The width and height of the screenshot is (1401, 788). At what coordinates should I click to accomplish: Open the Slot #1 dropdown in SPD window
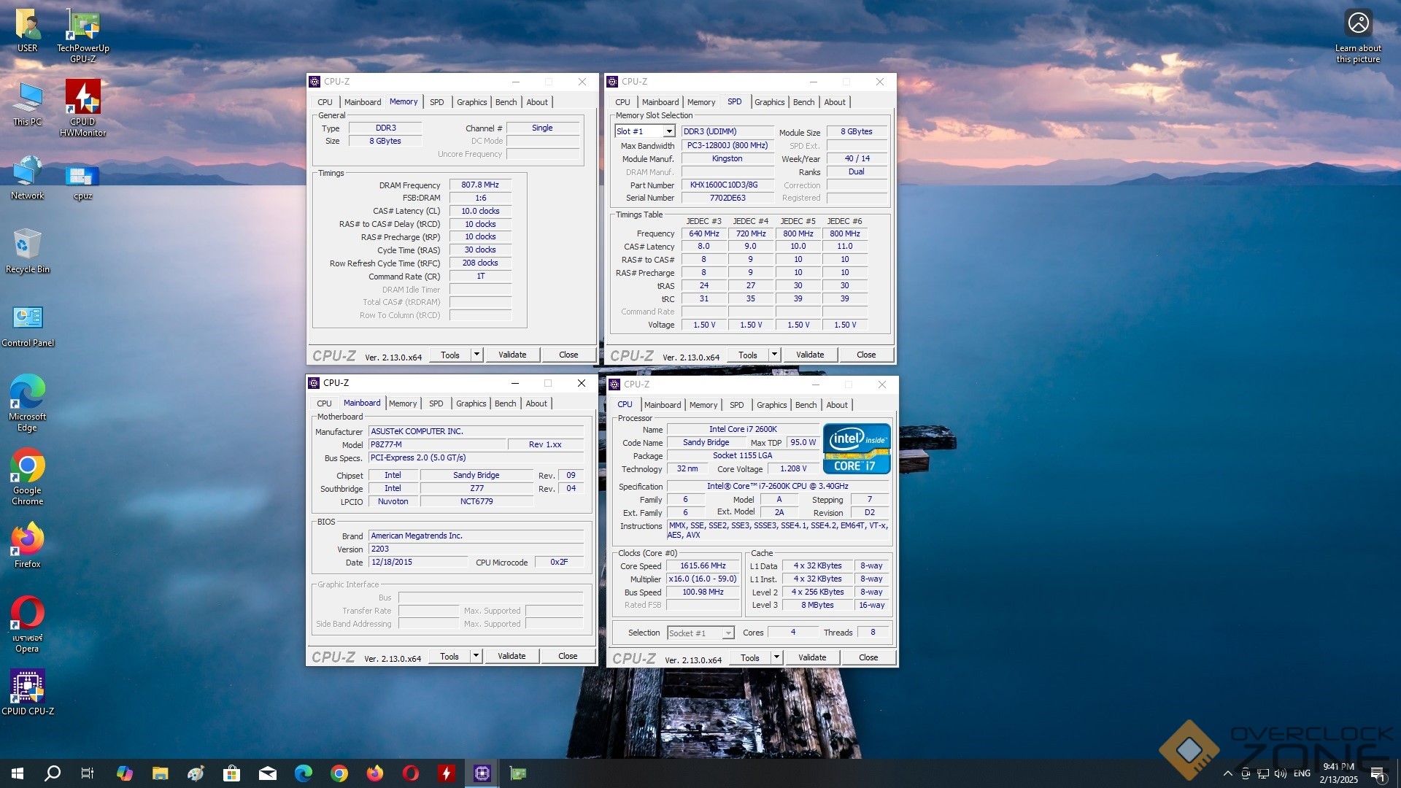coord(645,131)
